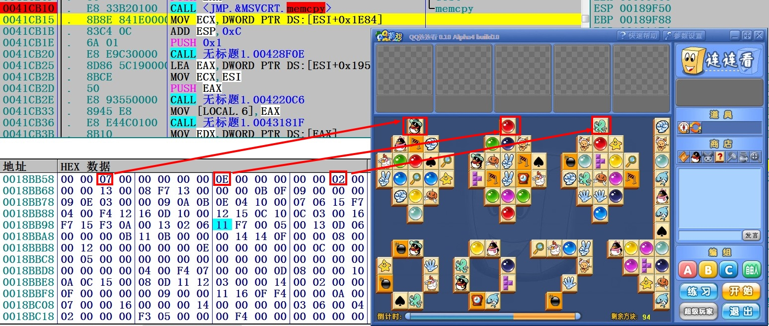Select the red-boxed green octopus tile atop right cluster
This screenshot has height=326, width=769.
coord(600,126)
